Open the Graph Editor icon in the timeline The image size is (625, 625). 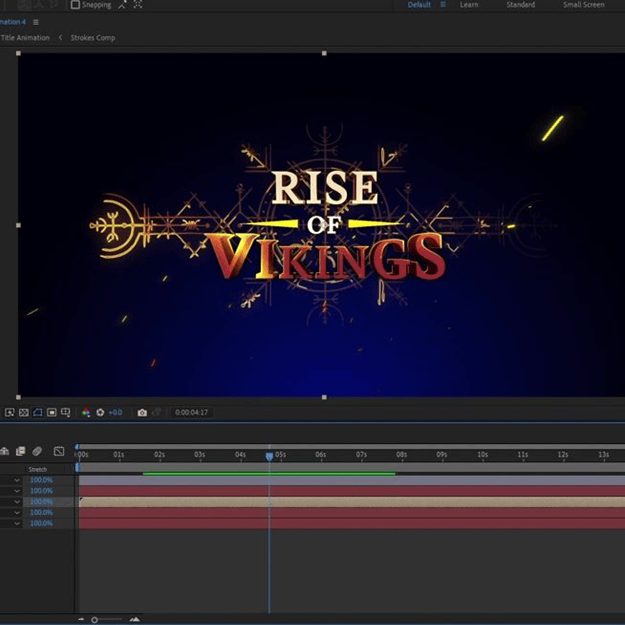[x=59, y=451]
